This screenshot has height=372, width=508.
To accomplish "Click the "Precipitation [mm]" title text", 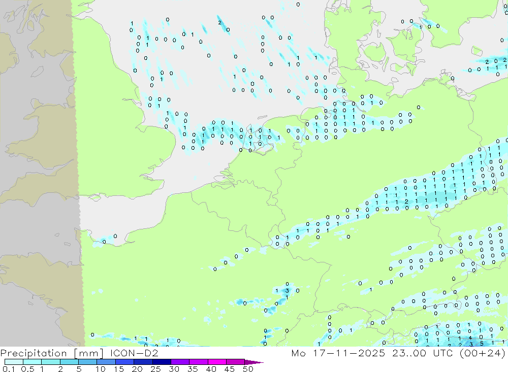I will (x=52, y=353).
